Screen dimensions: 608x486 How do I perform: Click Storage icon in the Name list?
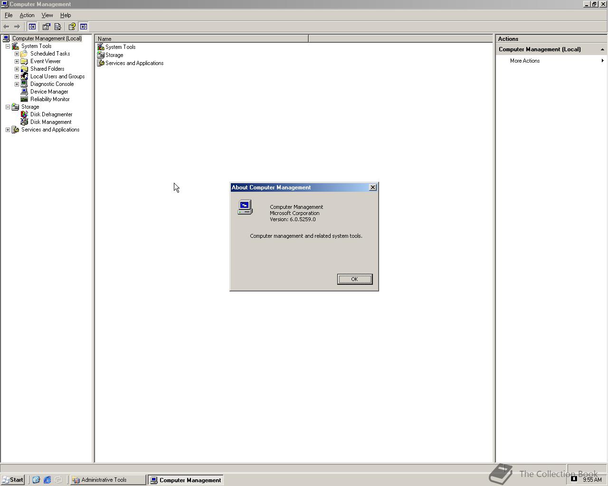[101, 55]
